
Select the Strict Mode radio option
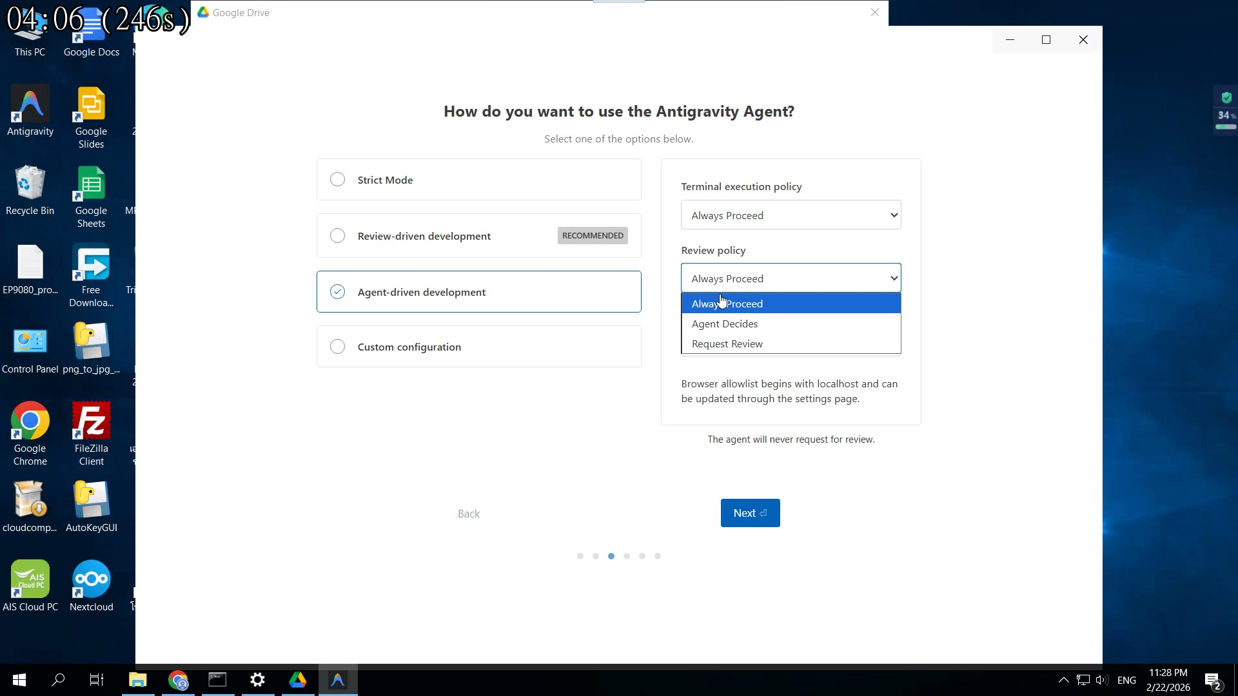(337, 180)
